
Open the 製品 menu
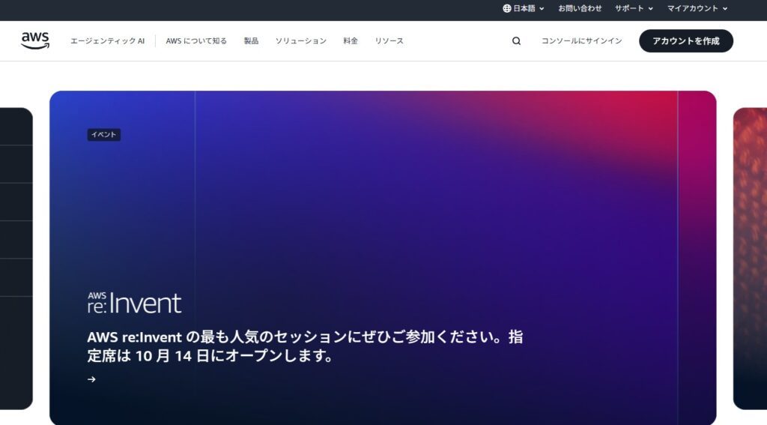click(x=251, y=41)
